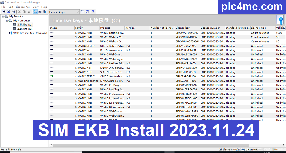Collapse the My Computer tree node
The width and height of the screenshot is (286, 153).
pyautogui.click(x=7, y=20)
